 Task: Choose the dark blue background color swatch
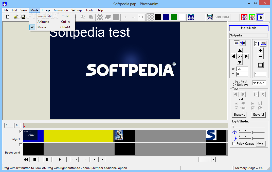(x=166, y=17)
